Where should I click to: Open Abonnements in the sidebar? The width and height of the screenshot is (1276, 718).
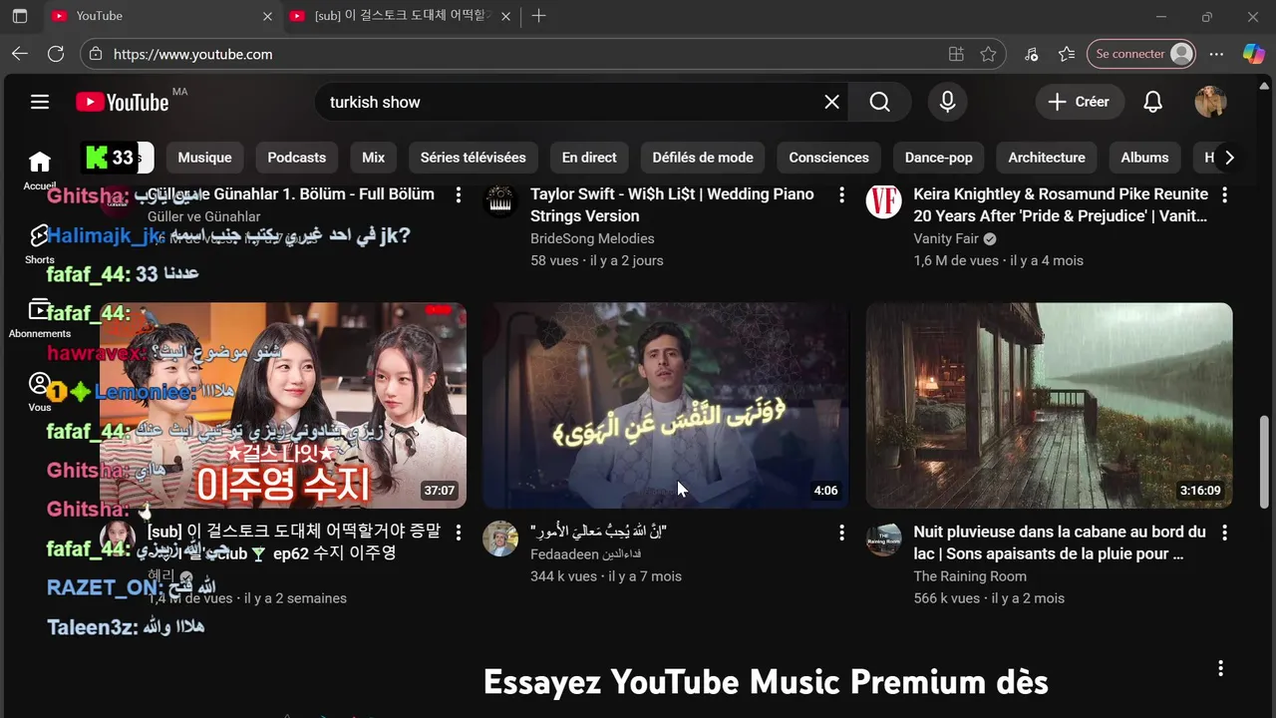click(x=40, y=318)
